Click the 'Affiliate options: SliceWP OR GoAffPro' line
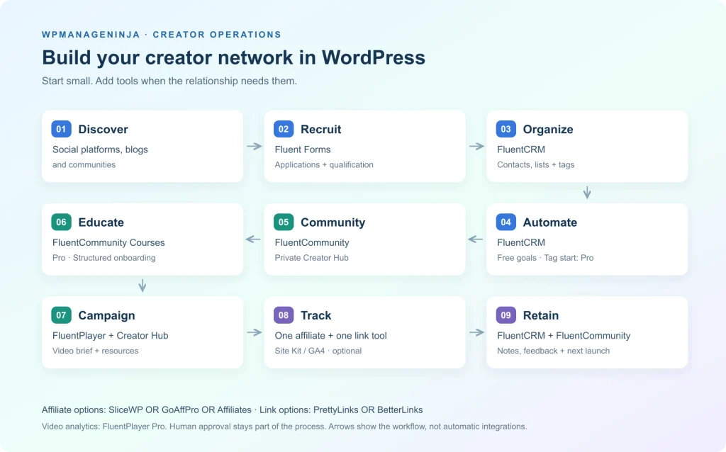The image size is (726, 452). tap(146, 410)
